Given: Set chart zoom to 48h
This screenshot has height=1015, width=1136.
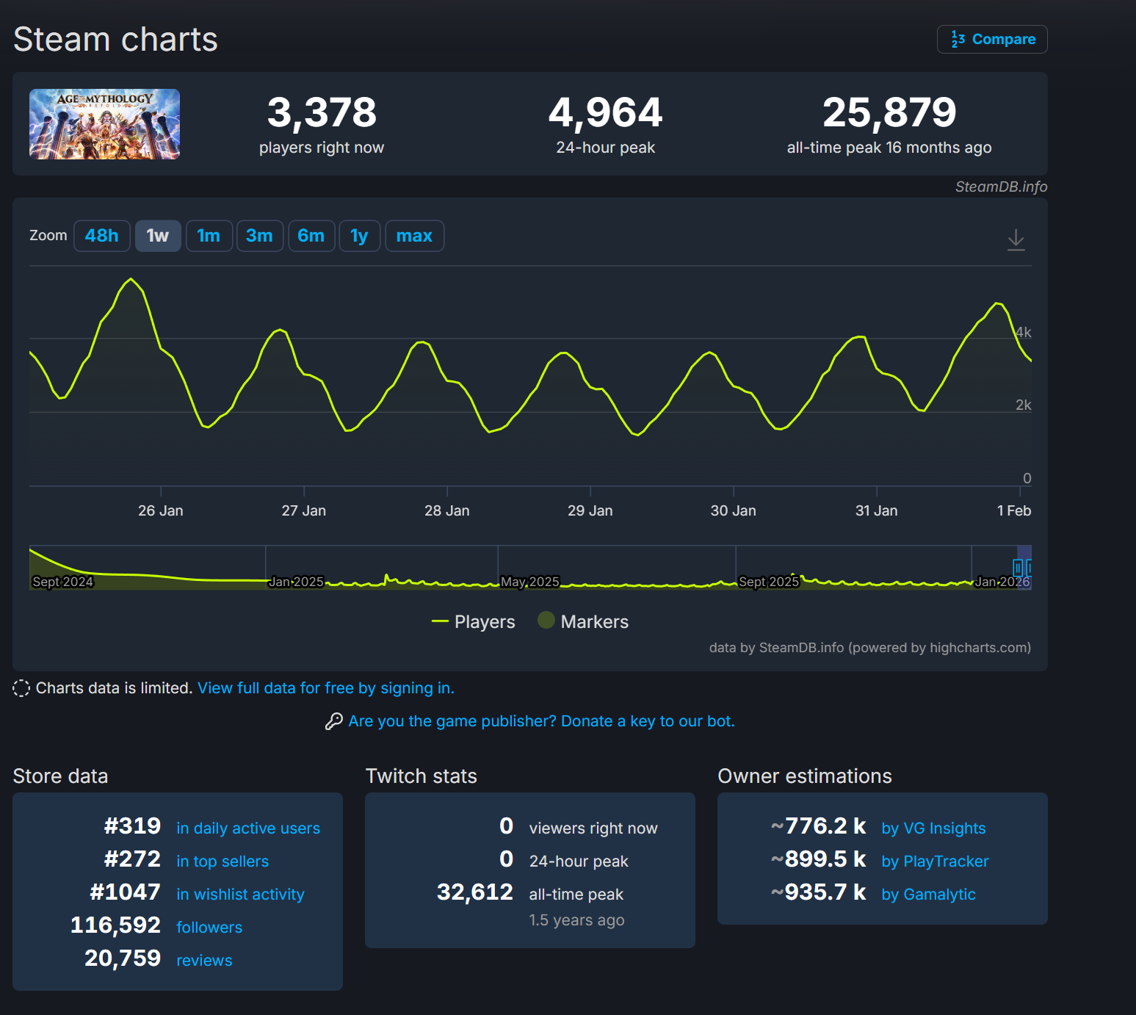Looking at the screenshot, I should pos(101,236).
